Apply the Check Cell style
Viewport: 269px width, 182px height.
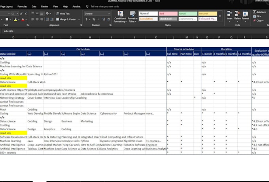pos(168,19)
